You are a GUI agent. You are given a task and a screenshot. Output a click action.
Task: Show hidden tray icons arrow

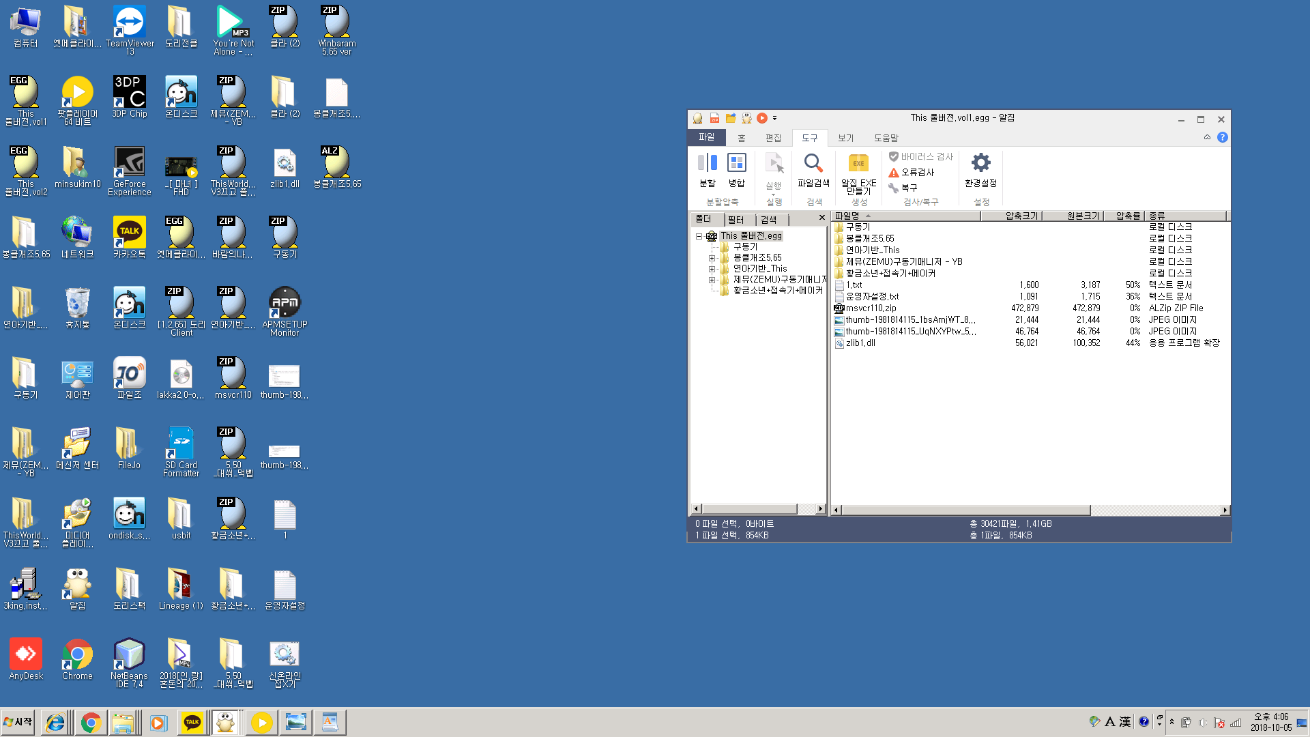[1172, 722]
